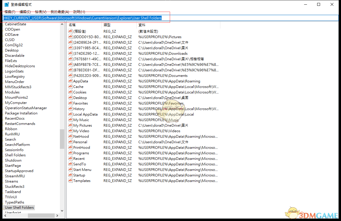This screenshot has height=221, width=341.
Task: Open the 我的最愛(A) menu
Action: (60, 12)
